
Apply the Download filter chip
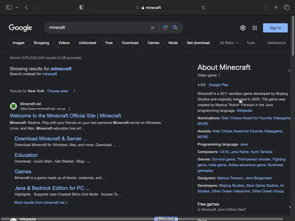point(130,43)
